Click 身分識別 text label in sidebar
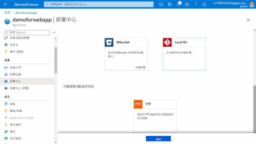Viewport: 256px width, 144px height. coord(15,125)
